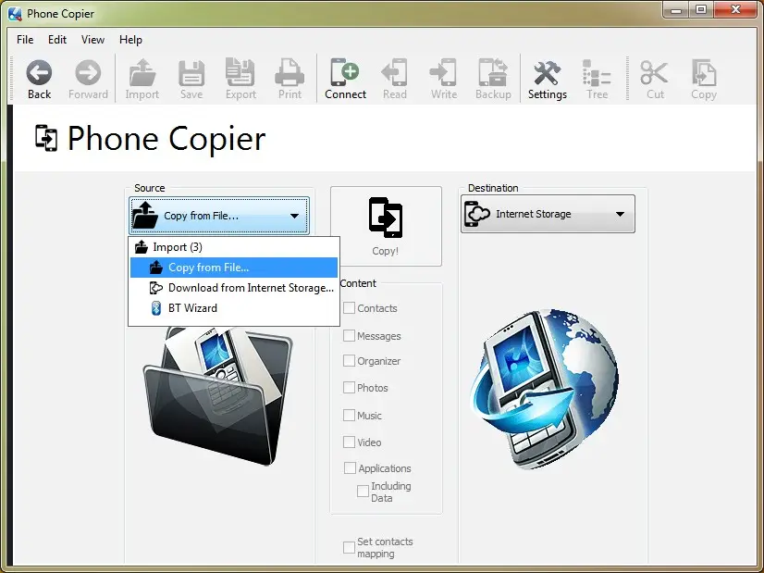Select BT Wizard from the list
764x573 pixels.
click(x=234, y=308)
